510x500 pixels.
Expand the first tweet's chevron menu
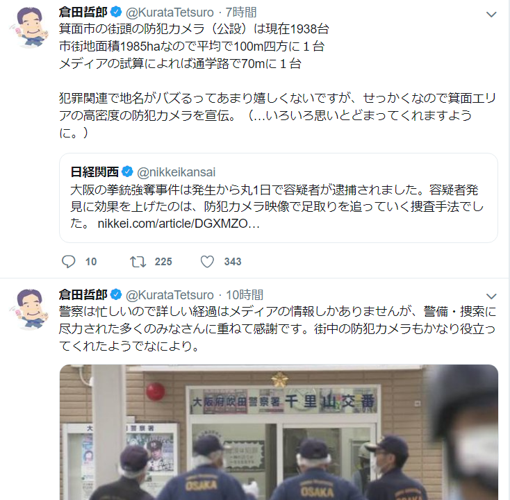pos(491,15)
